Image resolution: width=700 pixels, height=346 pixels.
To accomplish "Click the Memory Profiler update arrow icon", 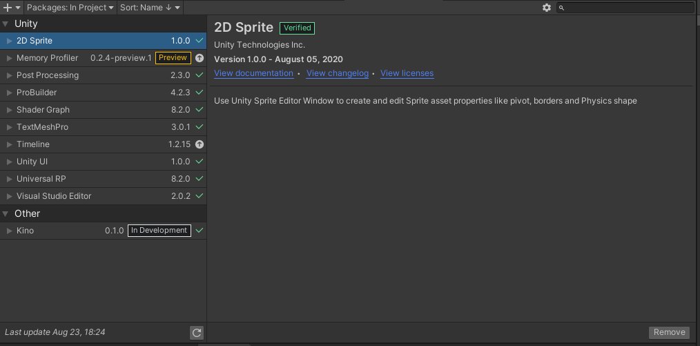I will pyautogui.click(x=200, y=58).
